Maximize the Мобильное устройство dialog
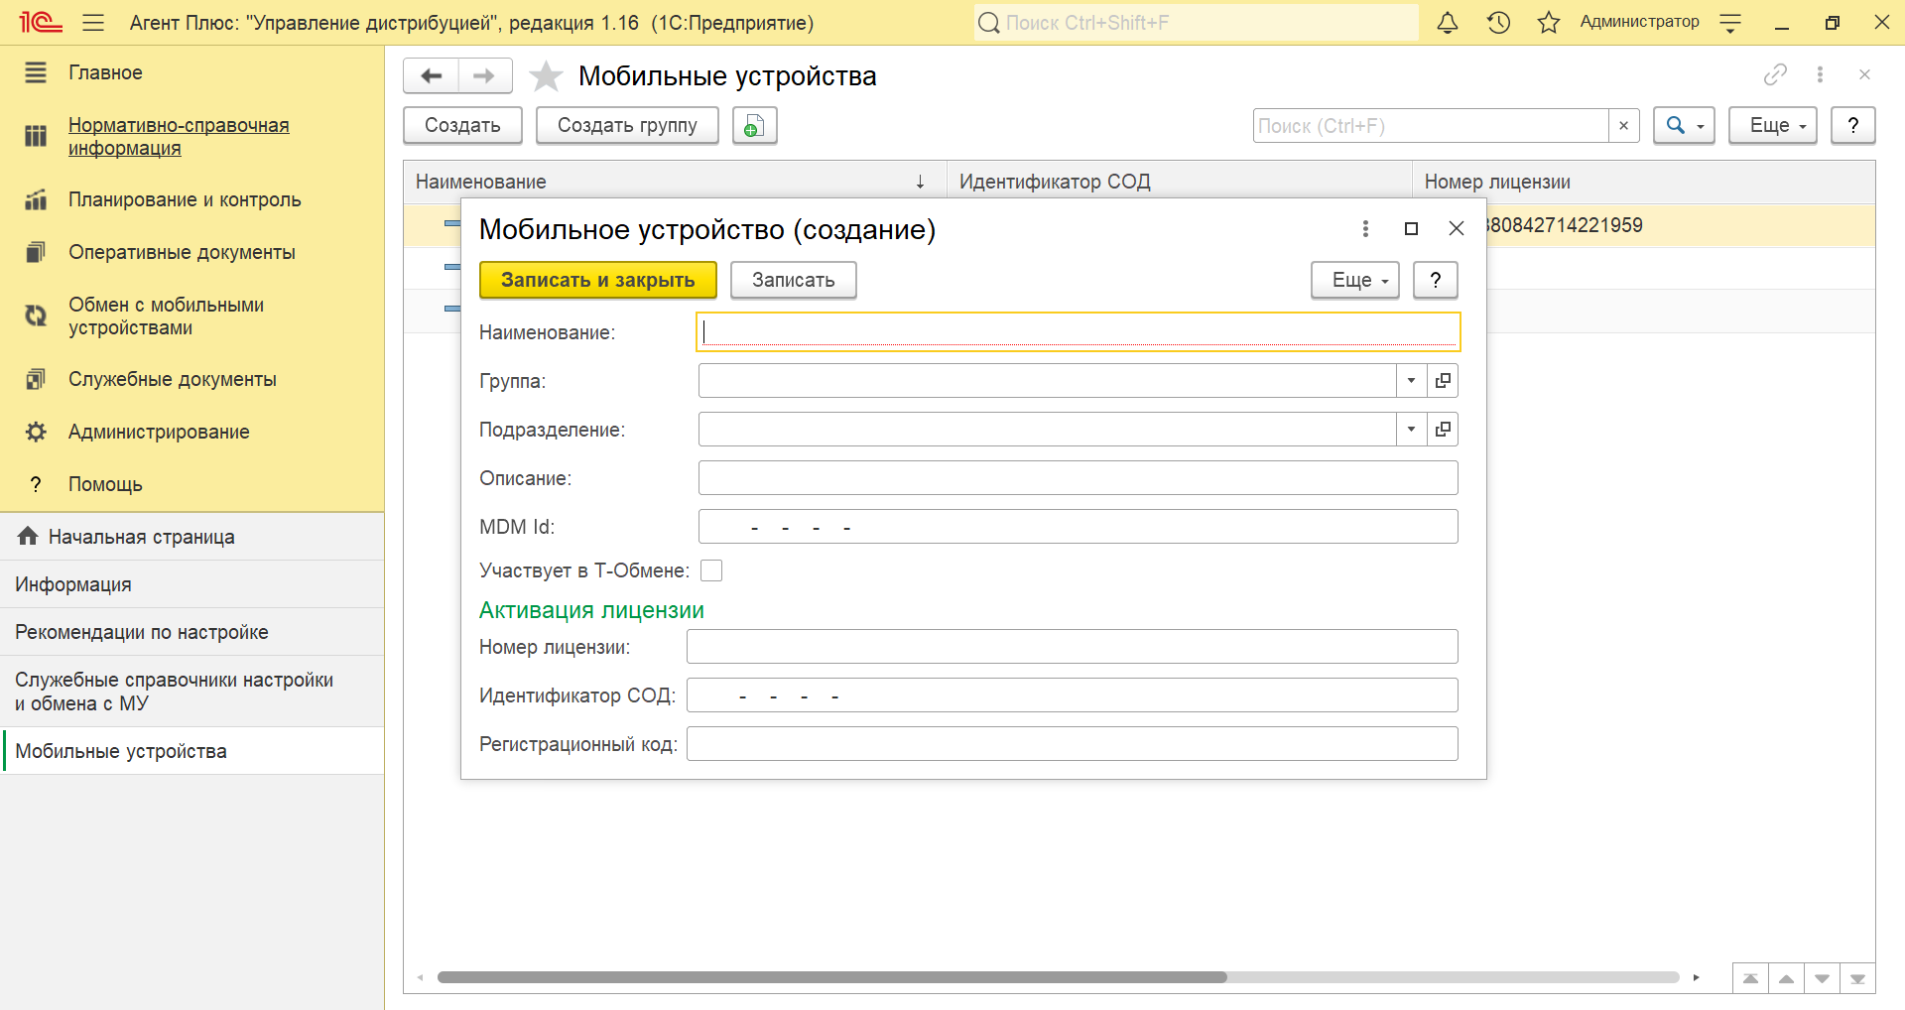 tap(1411, 229)
